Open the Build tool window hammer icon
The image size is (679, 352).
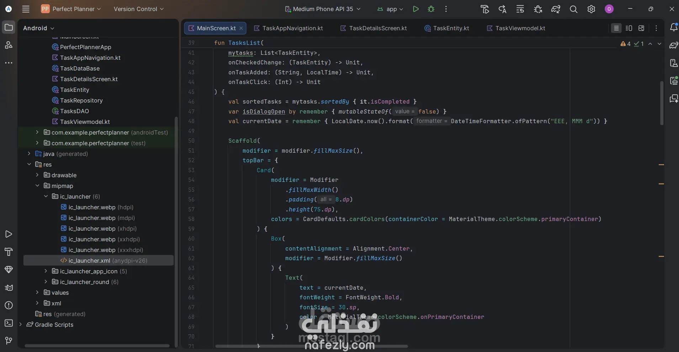(9, 252)
